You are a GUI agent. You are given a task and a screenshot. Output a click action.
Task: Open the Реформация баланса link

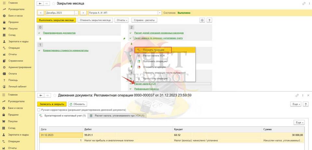point(146,89)
